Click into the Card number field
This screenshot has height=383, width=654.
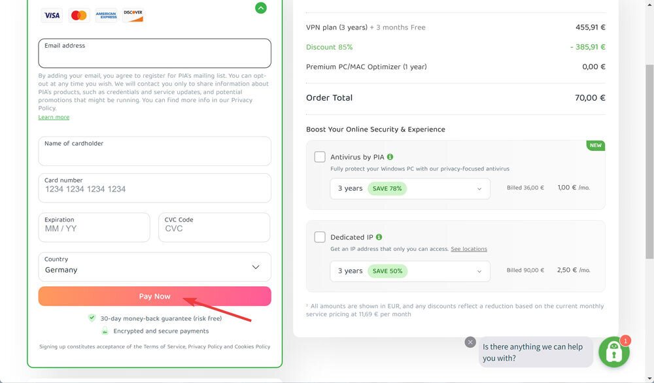tap(154, 188)
